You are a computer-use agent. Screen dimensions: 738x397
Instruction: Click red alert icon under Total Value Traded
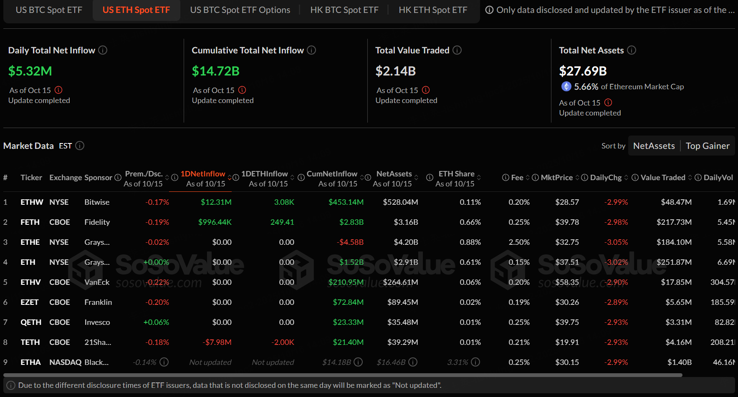tap(426, 90)
